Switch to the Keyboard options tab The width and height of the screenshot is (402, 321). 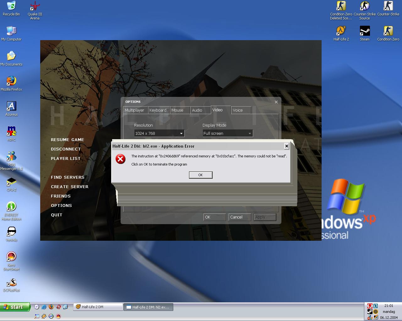click(x=158, y=110)
